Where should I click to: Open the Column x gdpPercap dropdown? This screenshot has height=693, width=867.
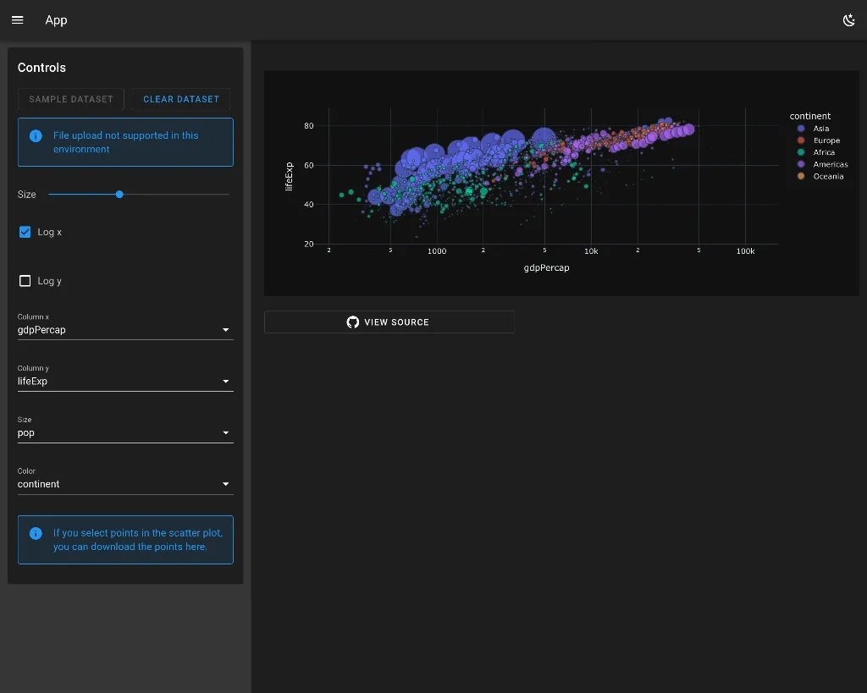point(124,330)
